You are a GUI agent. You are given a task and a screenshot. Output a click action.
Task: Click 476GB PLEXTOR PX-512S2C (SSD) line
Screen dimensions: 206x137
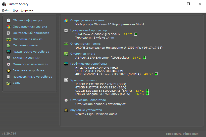[101, 87]
